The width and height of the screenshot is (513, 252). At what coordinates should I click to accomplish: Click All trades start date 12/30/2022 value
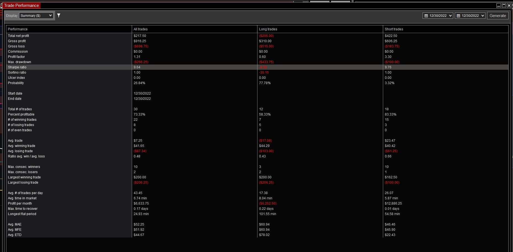(142, 93)
